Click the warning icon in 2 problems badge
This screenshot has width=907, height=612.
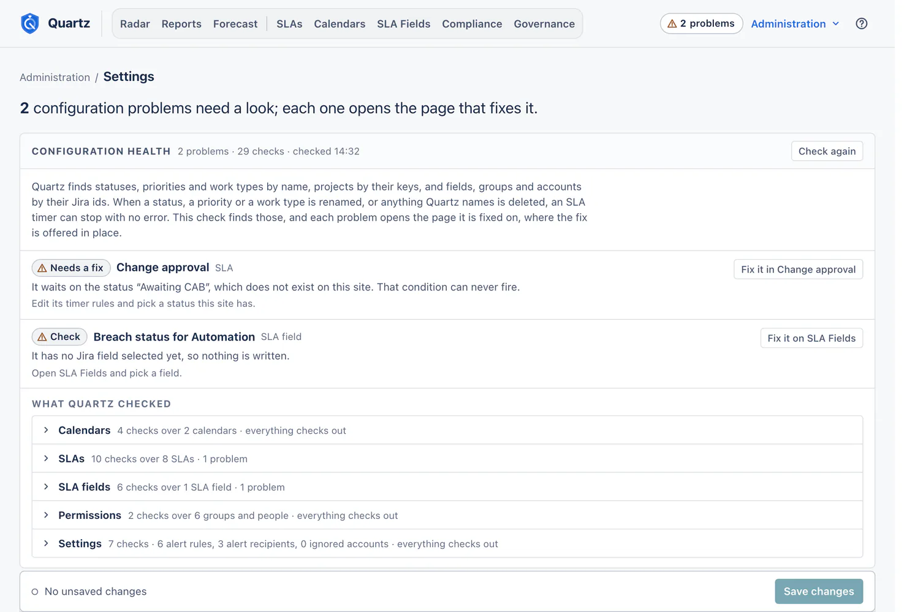[672, 24]
